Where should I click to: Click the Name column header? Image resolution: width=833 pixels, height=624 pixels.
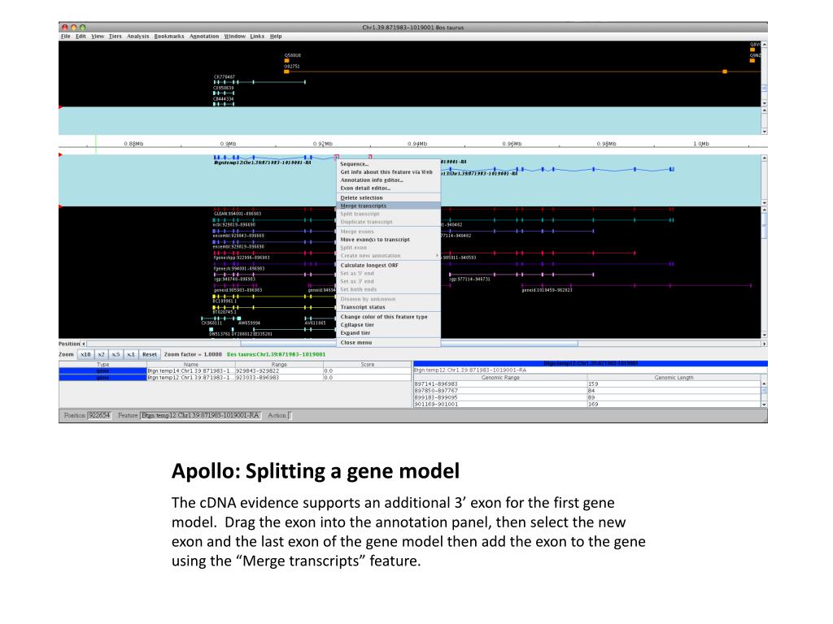point(190,365)
